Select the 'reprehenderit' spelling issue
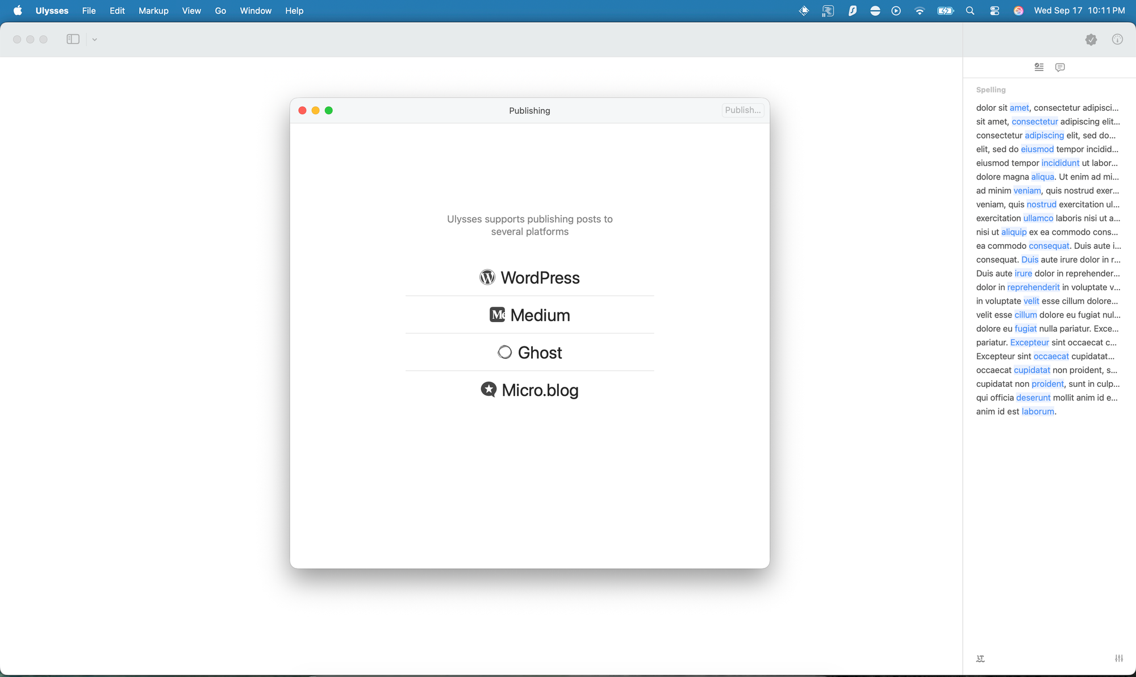The height and width of the screenshot is (677, 1136). pos(1033,287)
